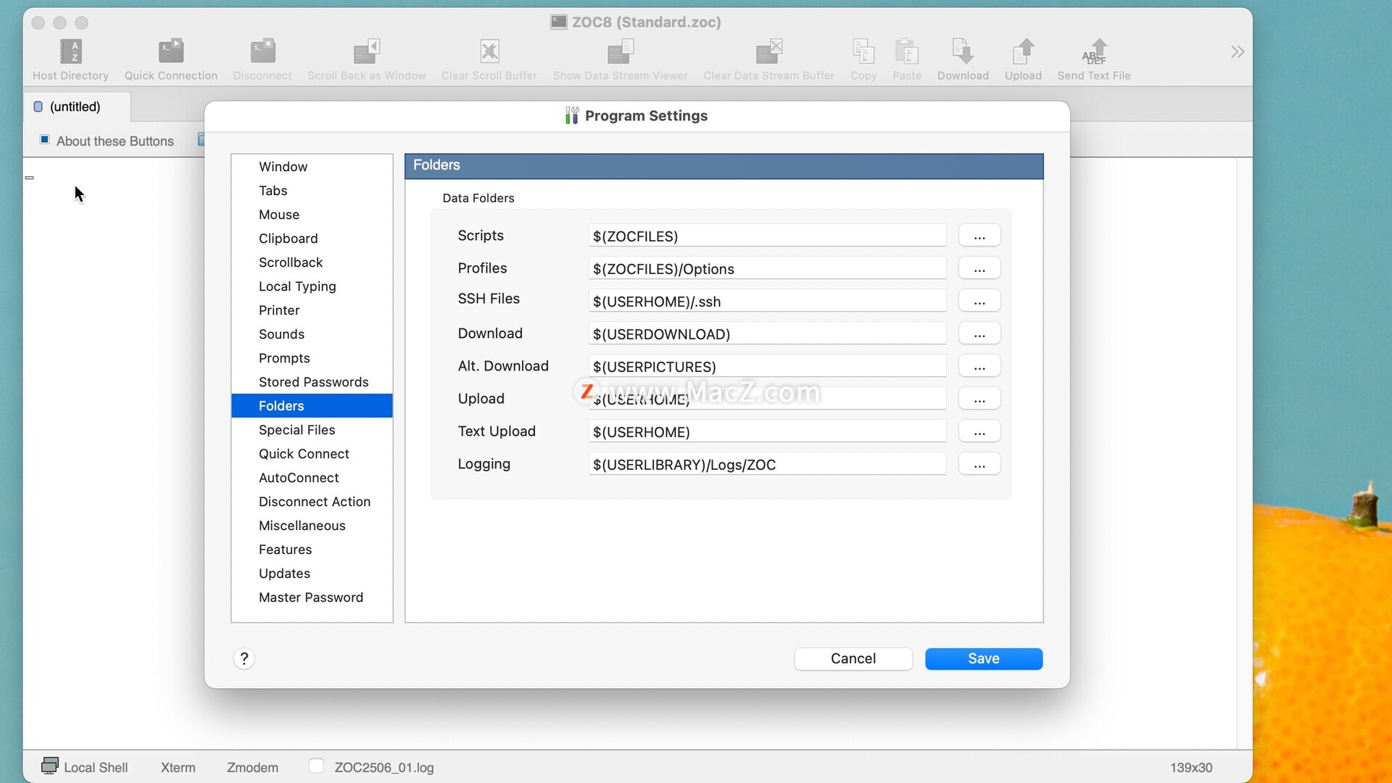This screenshot has width=1392, height=783.
Task: Browse for the Download folder
Action: pyautogui.click(x=979, y=333)
